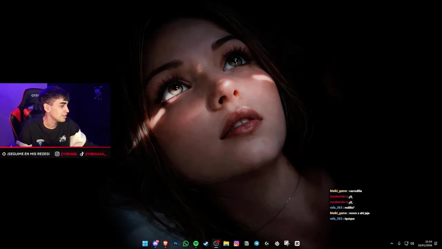Viewport: 442px width, 249px height.
Task: Open network status in system tray
Action: (x=406, y=243)
